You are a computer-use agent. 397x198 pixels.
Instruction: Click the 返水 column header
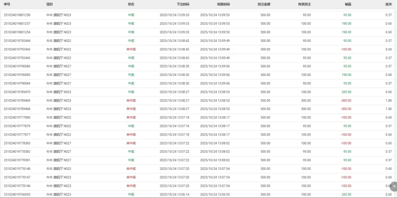pyautogui.click(x=388, y=4)
